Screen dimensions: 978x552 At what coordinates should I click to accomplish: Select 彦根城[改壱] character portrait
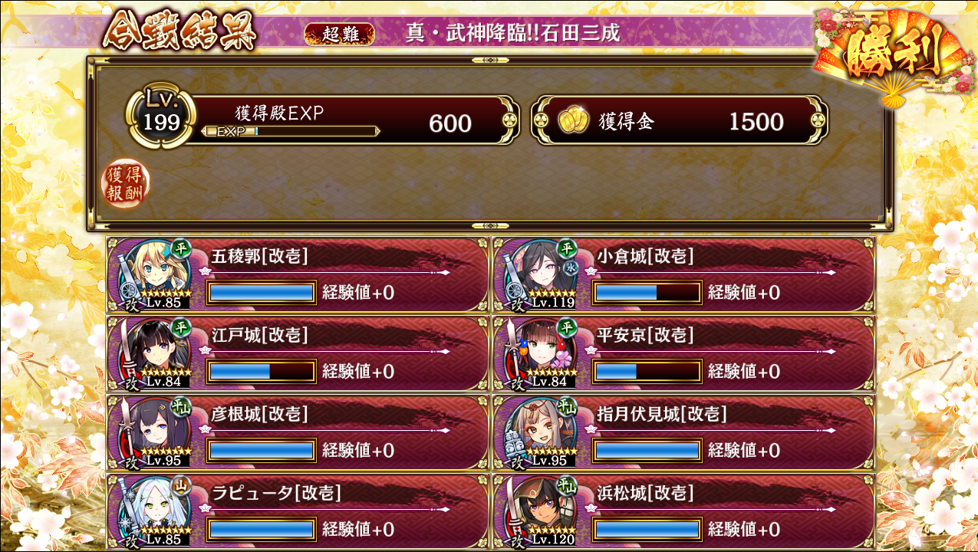coord(154,432)
